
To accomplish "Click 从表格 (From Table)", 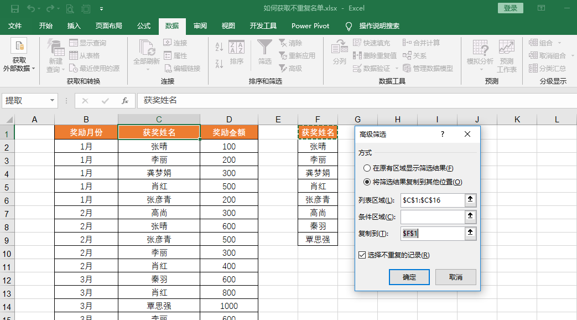I will (85, 55).
